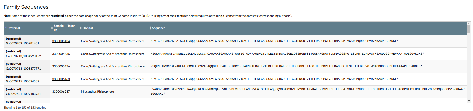Open the 'restricted' note link
The width and height of the screenshot is (473, 111).
pyautogui.click(x=57, y=16)
